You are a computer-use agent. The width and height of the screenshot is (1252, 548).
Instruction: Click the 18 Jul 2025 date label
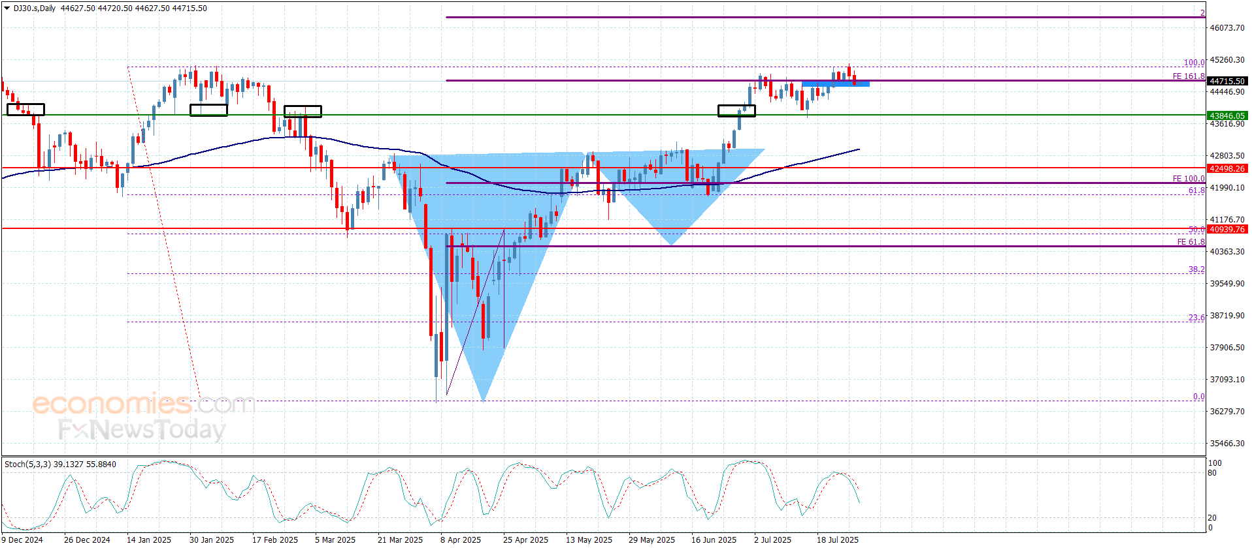(837, 540)
